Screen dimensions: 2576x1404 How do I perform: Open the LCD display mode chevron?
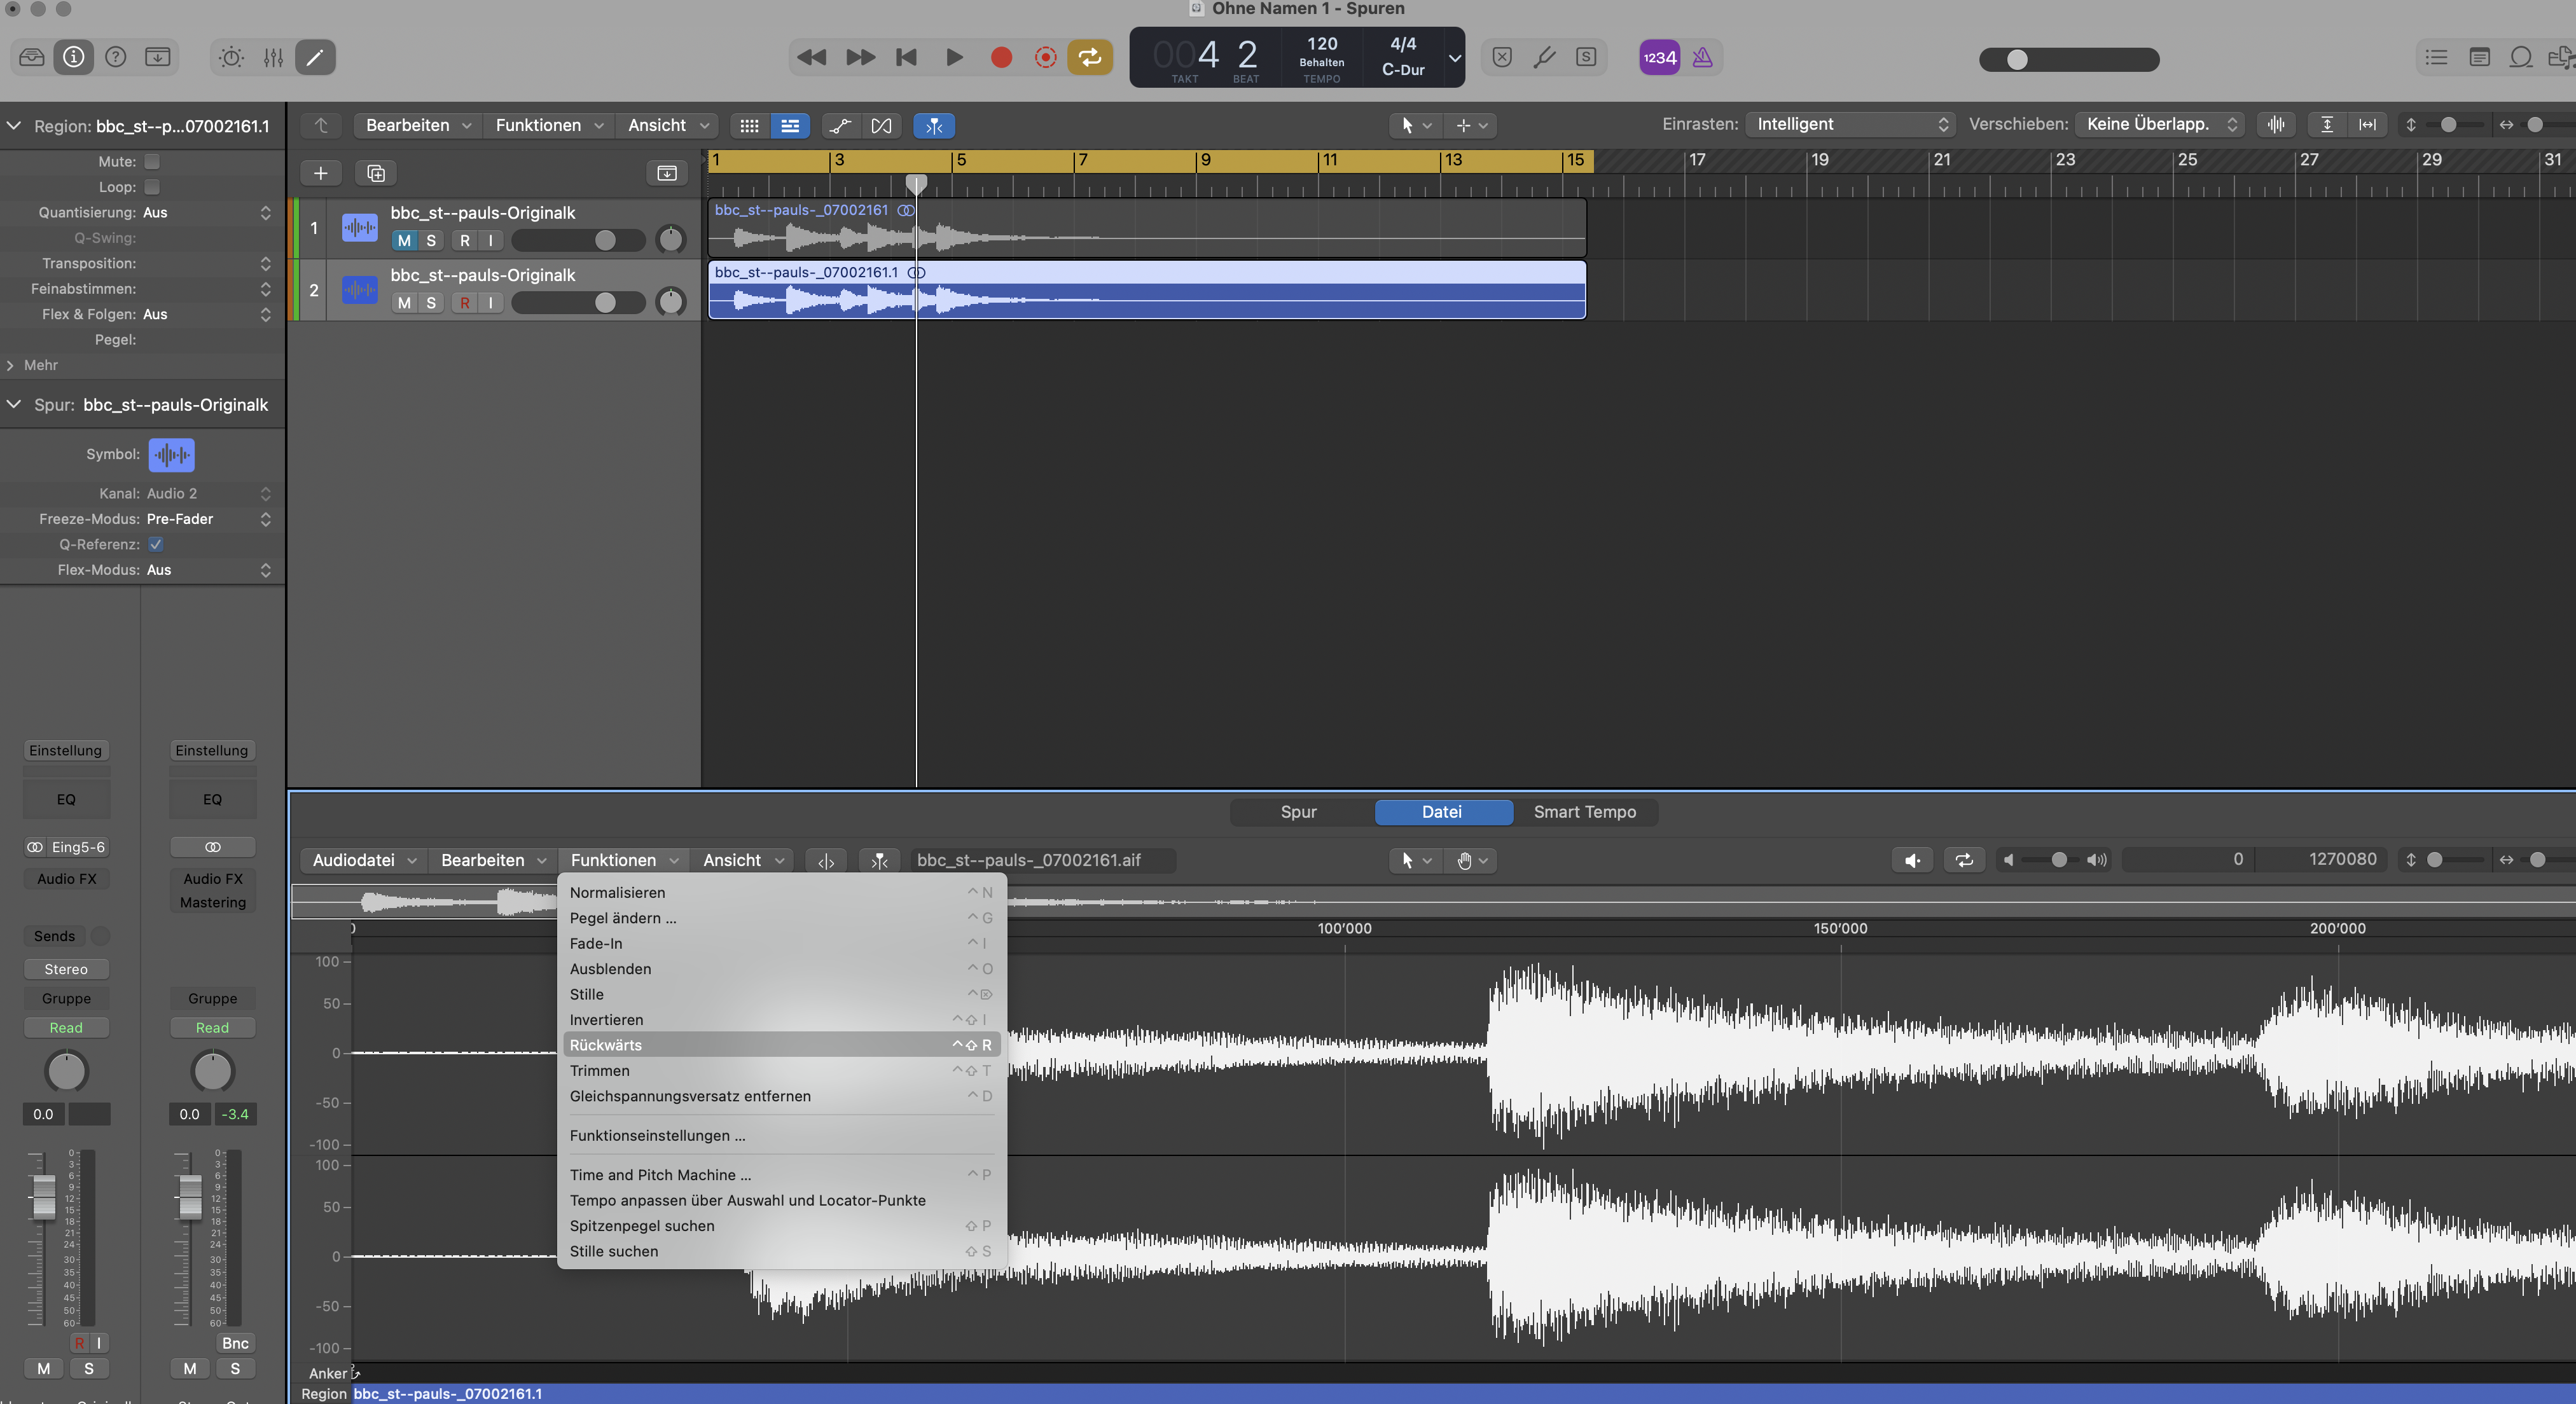point(1454,57)
